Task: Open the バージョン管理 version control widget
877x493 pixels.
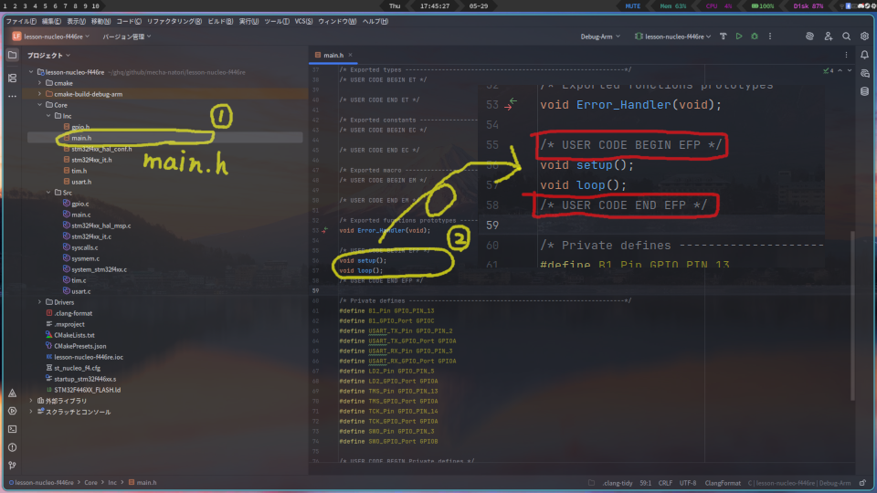Action: tap(126, 37)
